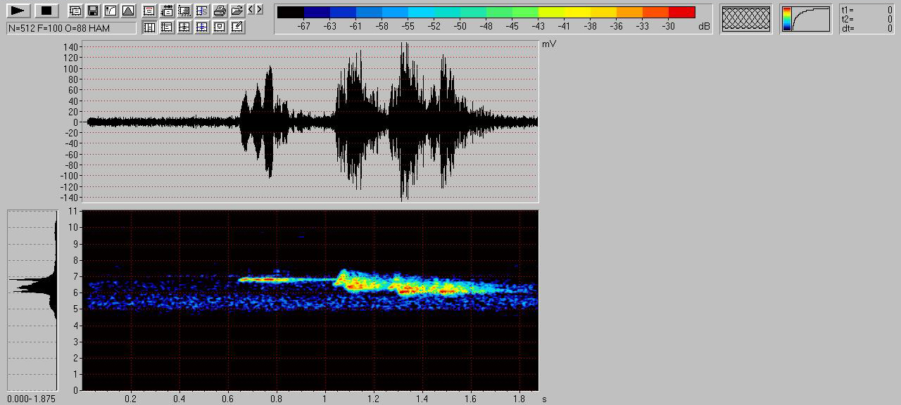Click the open folder icon
The image size is (901, 405).
tap(237, 11)
